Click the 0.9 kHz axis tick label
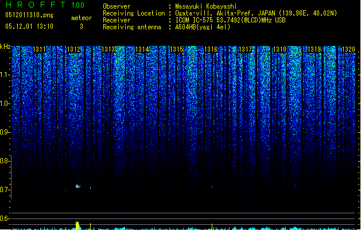 pyautogui.click(x=5, y=132)
